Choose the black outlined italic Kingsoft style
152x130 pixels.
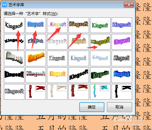122,58
